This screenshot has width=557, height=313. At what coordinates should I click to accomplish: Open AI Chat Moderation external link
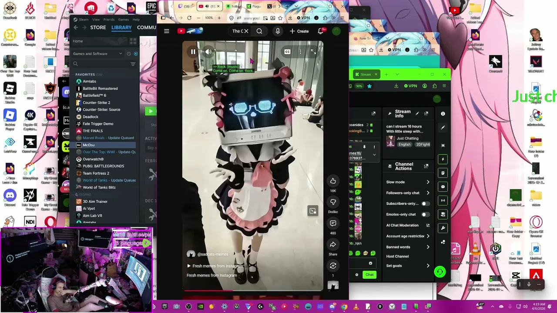pos(428,225)
